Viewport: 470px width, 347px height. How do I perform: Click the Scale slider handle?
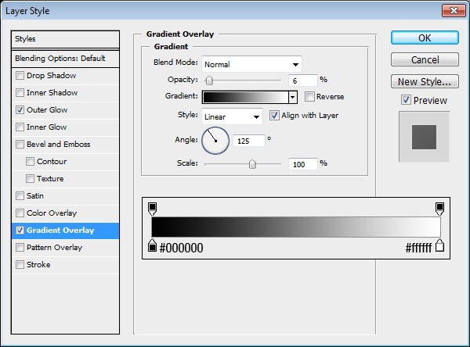[252, 164]
